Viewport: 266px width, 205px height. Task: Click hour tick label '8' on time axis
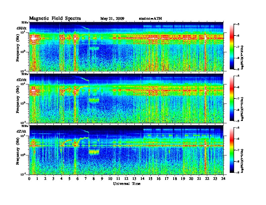click(94, 179)
